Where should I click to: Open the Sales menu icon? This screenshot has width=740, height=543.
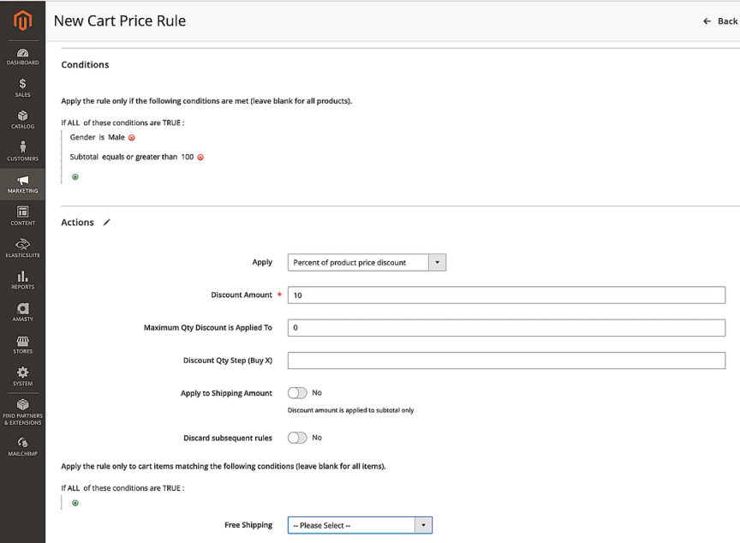(22, 88)
